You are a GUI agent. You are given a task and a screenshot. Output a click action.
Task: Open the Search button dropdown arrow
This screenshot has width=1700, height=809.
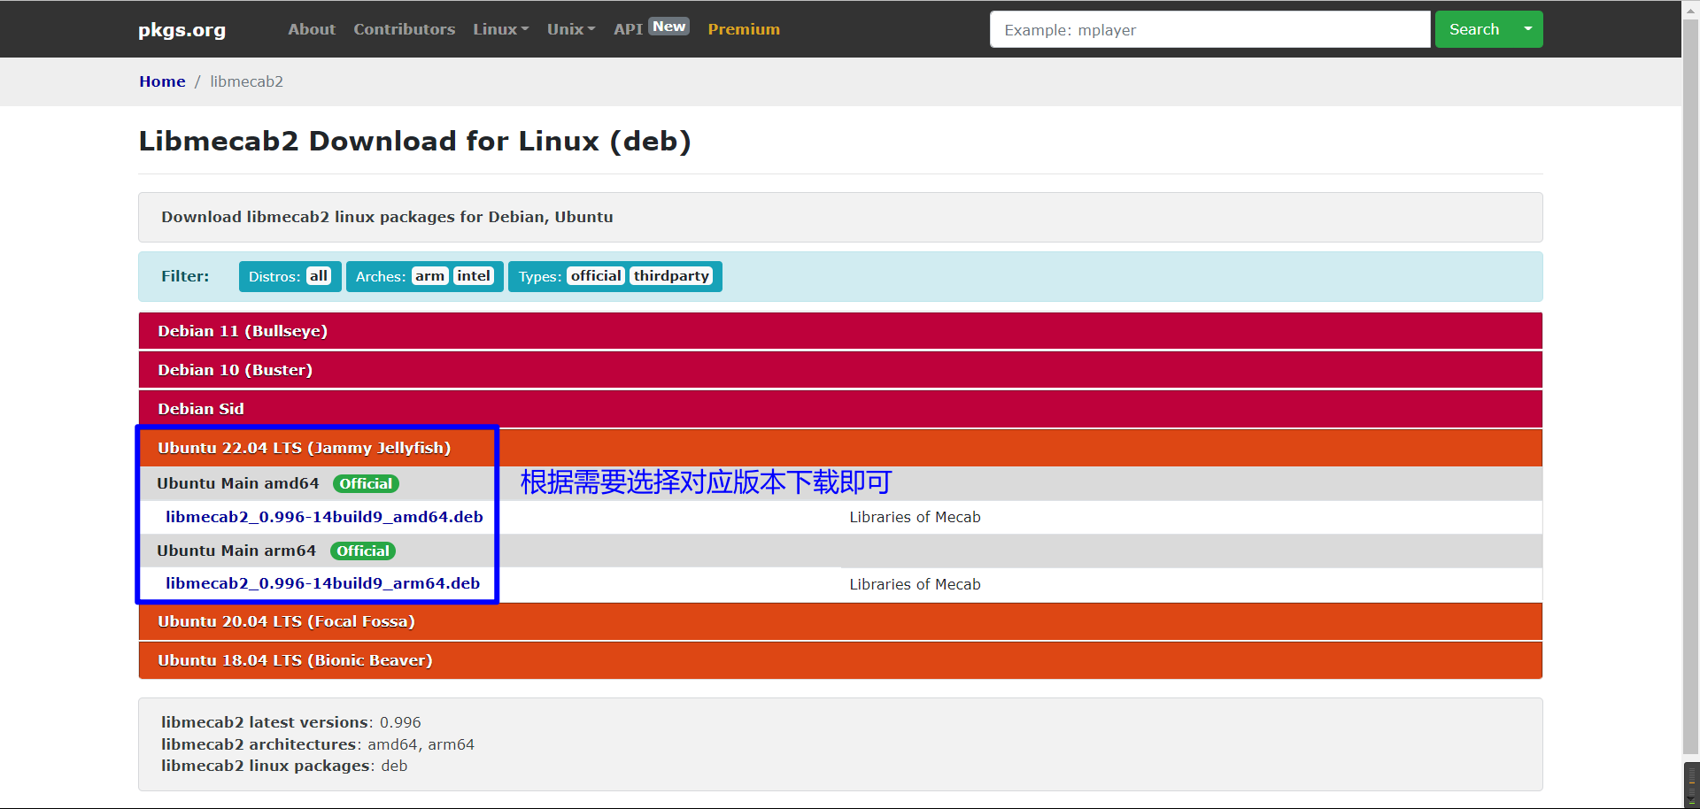[1526, 29]
